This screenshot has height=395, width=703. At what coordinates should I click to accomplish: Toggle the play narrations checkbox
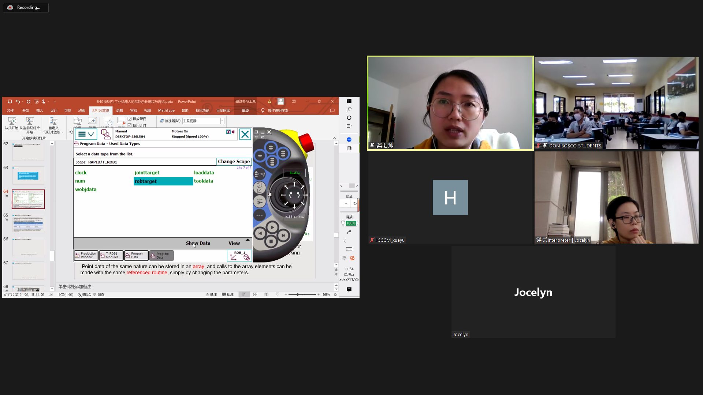130,119
